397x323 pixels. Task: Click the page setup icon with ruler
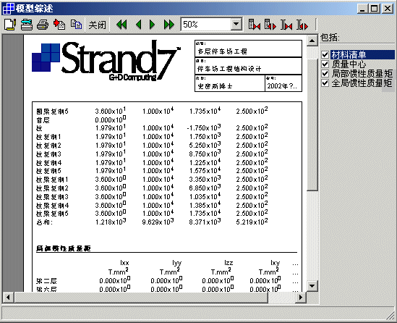tap(10, 25)
